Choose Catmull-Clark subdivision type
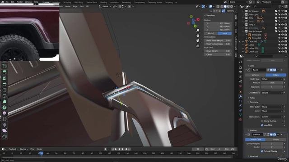Image resolution: width=289 pixels, height=162 pixels. (255, 139)
